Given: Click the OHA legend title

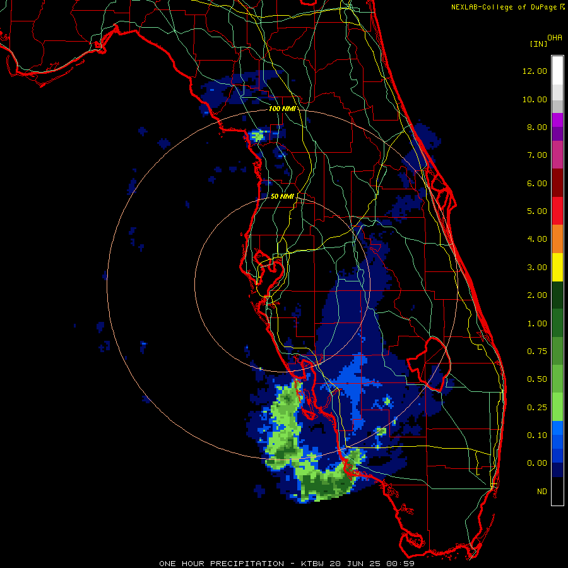Looking at the screenshot, I should click(x=555, y=38).
